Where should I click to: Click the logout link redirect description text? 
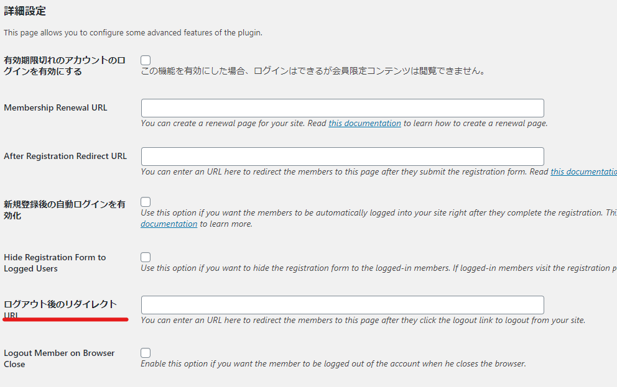(363, 320)
